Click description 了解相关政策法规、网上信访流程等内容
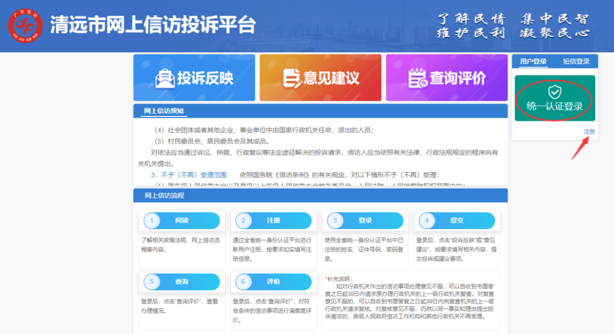Viewport: 614px width, 334px height. (181, 245)
